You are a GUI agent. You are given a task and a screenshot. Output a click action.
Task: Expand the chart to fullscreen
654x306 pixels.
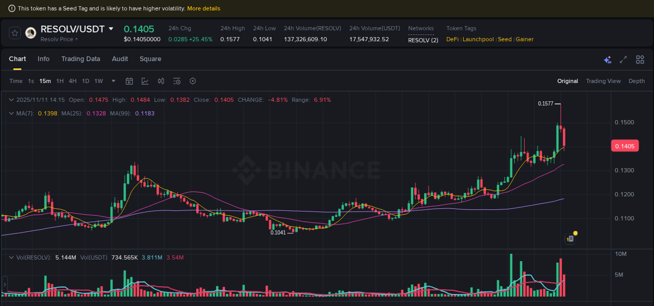(623, 60)
